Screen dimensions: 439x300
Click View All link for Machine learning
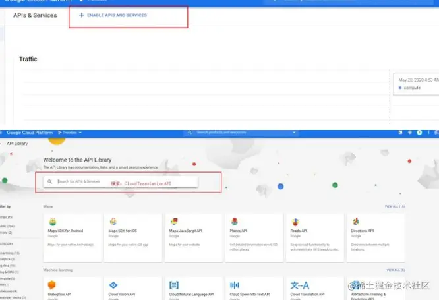click(x=395, y=270)
